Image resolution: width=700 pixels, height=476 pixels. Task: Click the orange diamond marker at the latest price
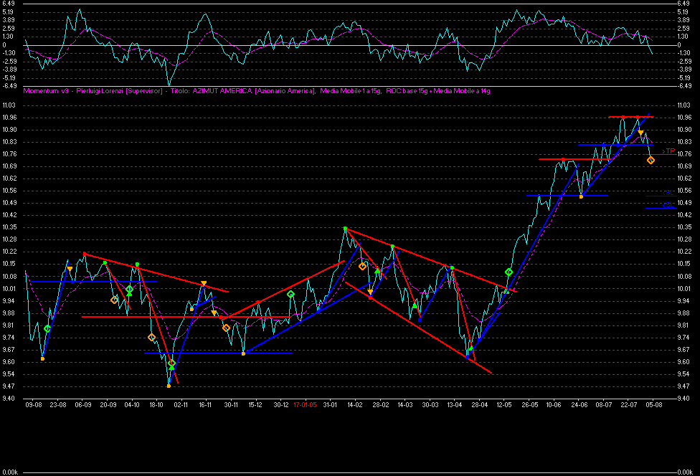tap(651, 160)
